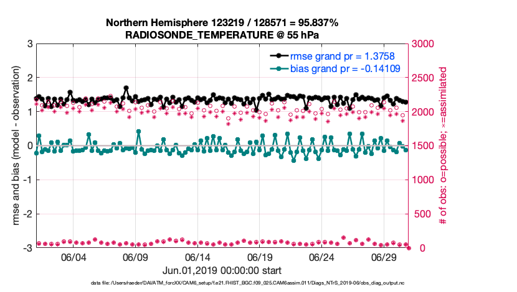Click the 06/04 date tick label
The height and width of the screenshot is (292, 517).
[74, 257]
